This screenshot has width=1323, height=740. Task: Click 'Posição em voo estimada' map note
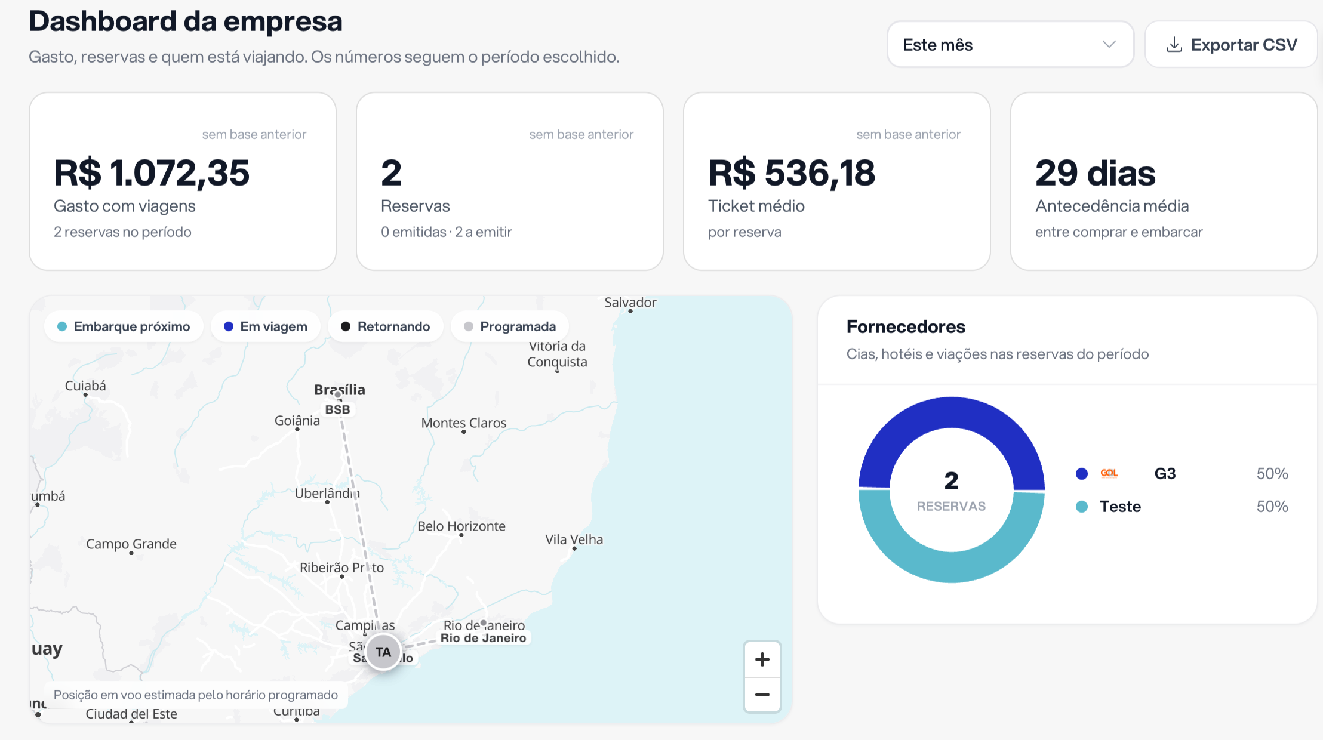click(196, 695)
